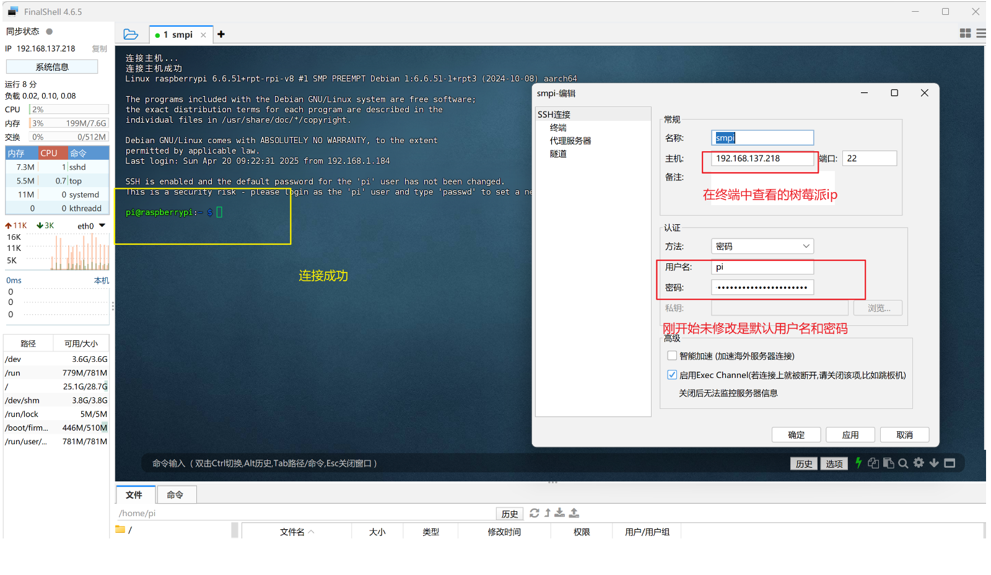
Task: Open terminal settings gear icon
Action: pyautogui.click(x=919, y=463)
